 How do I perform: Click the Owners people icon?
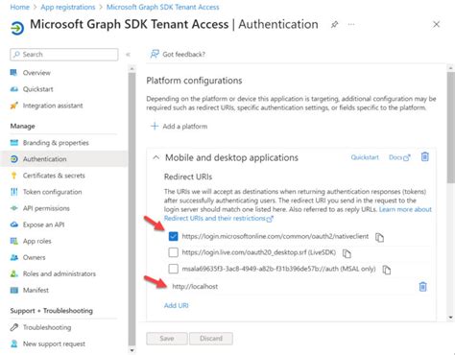pyautogui.click(x=14, y=257)
